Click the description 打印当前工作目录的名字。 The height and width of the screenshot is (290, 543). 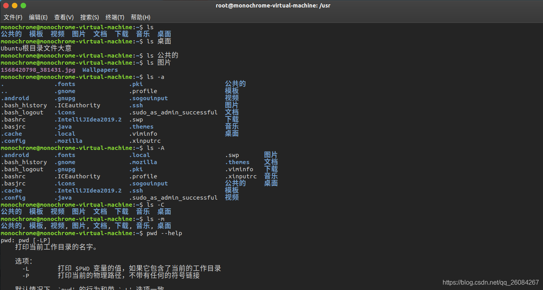coord(56,247)
